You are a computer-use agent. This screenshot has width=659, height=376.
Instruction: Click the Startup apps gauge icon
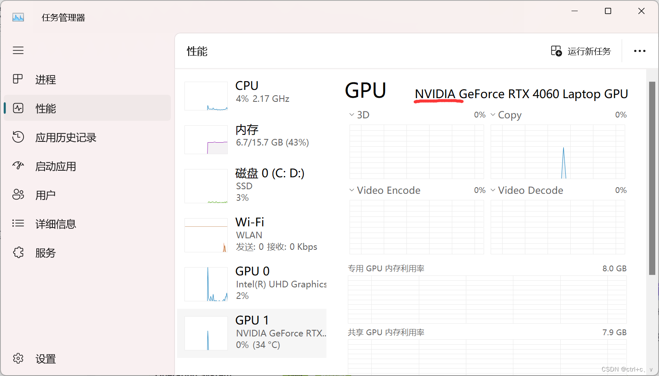pos(18,166)
